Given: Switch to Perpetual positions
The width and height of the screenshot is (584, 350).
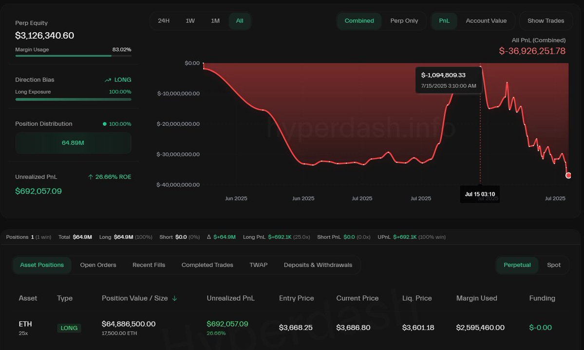Looking at the screenshot, I should click(517, 265).
